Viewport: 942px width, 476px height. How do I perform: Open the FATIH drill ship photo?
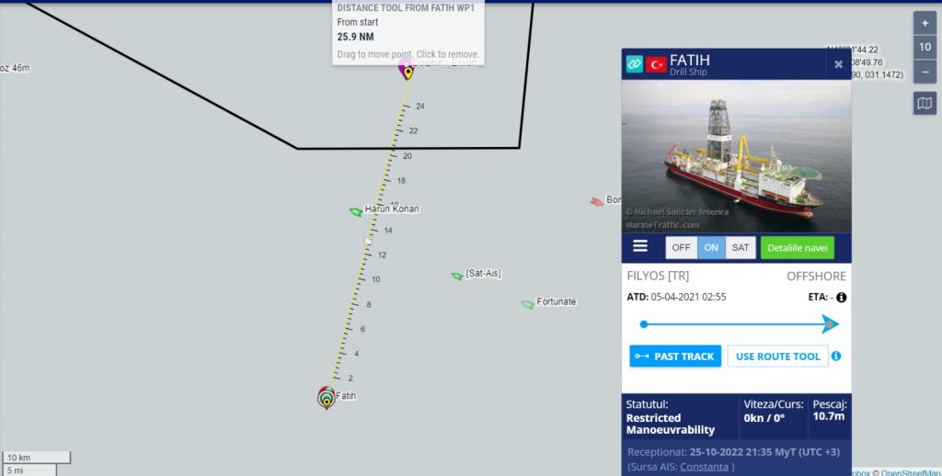737,156
